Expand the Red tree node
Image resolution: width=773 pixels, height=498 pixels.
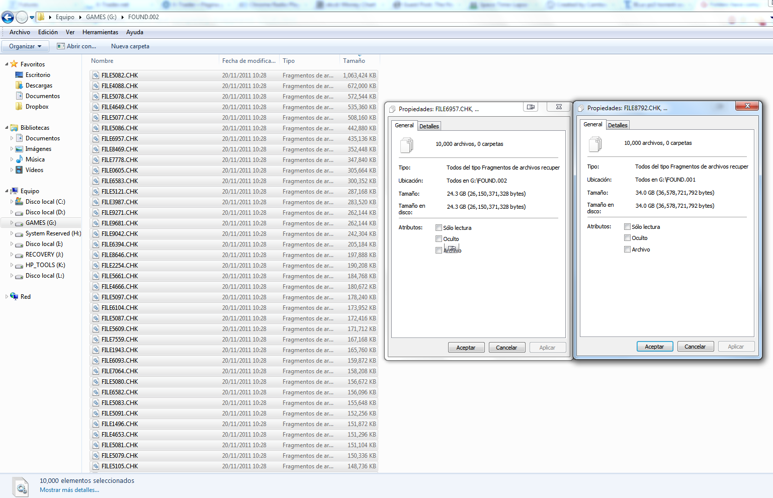coord(7,296)
